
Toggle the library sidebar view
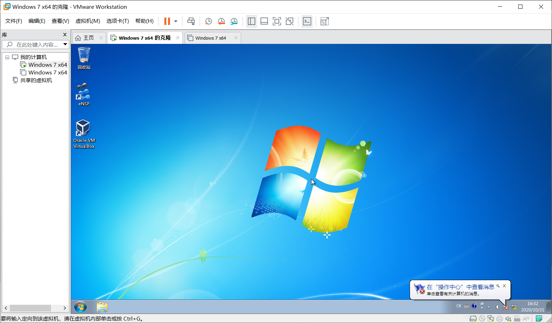251,21
